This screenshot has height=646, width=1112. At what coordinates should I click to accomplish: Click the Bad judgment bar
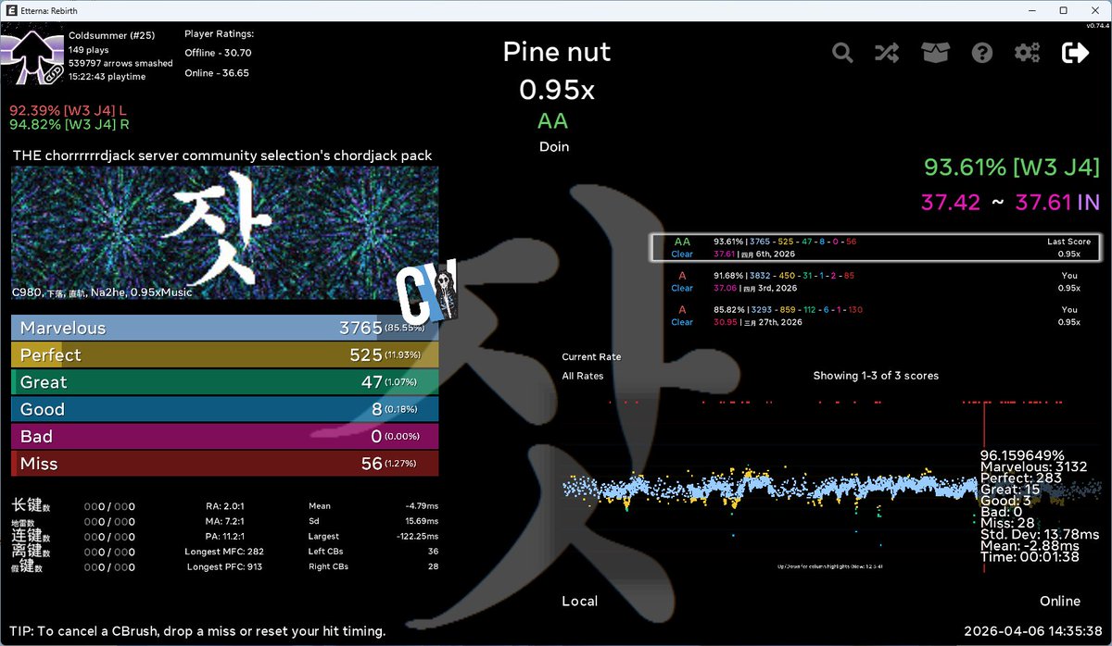point(224,437)
